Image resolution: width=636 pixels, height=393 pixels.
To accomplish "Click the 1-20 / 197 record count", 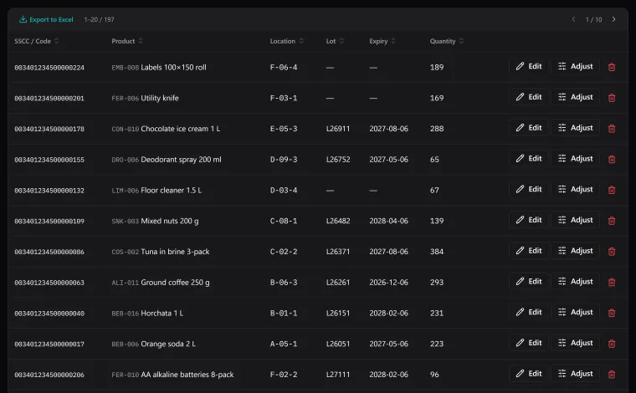I will tap(99, 19).
